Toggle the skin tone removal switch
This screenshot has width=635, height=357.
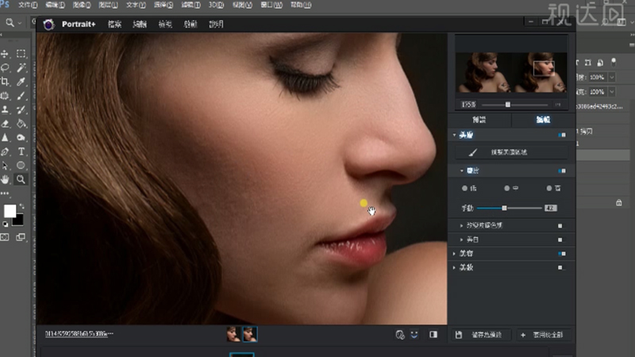coord(560,226)
